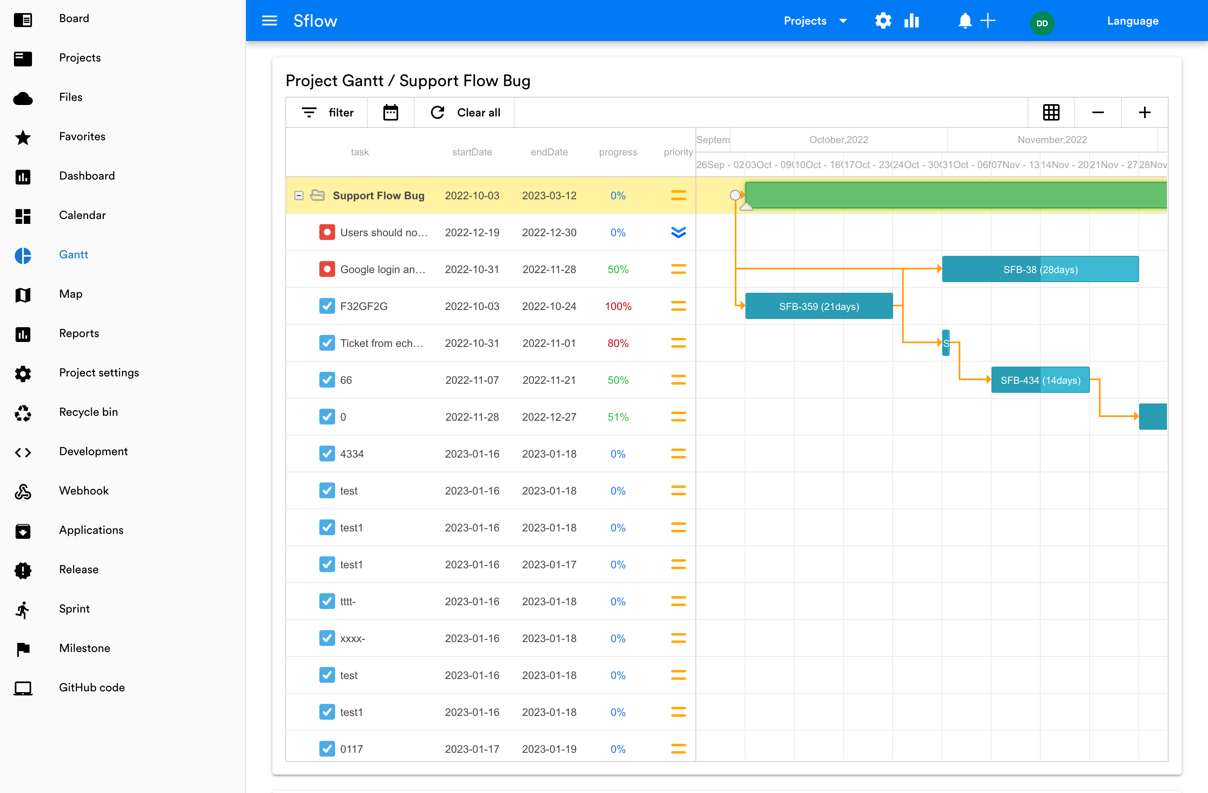Toggle checkbox for F32GF2G task
Screen dimensions: 1208x793
pyautogui.click(x=327, y=306)
